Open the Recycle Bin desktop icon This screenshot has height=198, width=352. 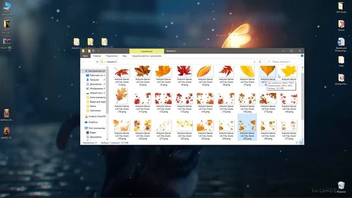[341, 187]
